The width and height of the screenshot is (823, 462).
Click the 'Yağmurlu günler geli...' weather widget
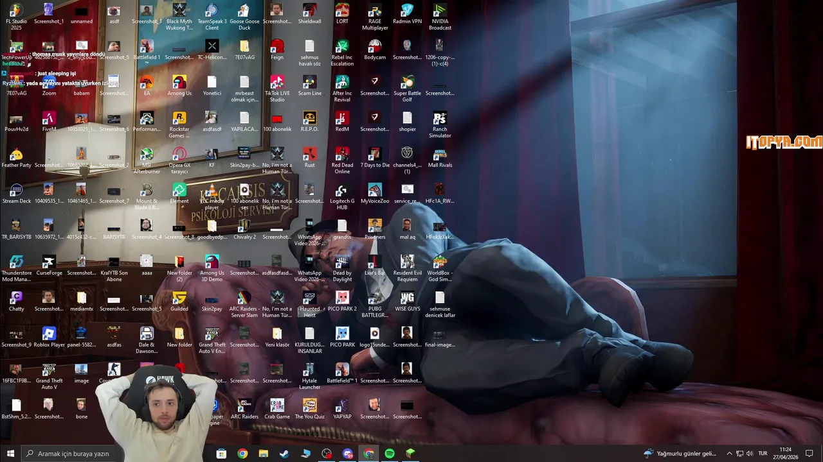click(680, 454)
